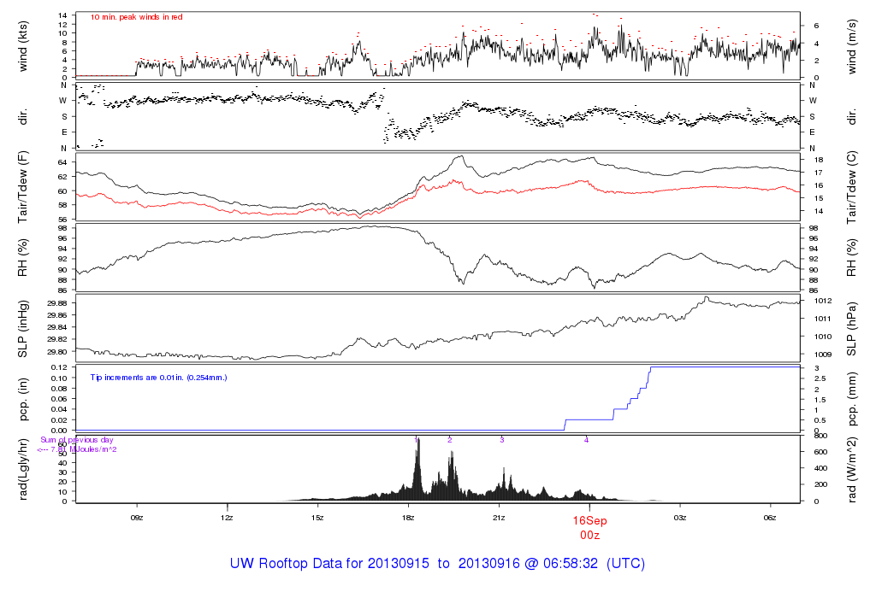The height and width of the screenshot is (598, 876).
Task: Click the purple radiation peak marker '4'
Action: 586,440
